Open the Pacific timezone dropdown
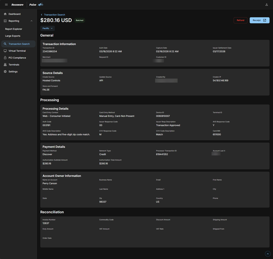 47,28
